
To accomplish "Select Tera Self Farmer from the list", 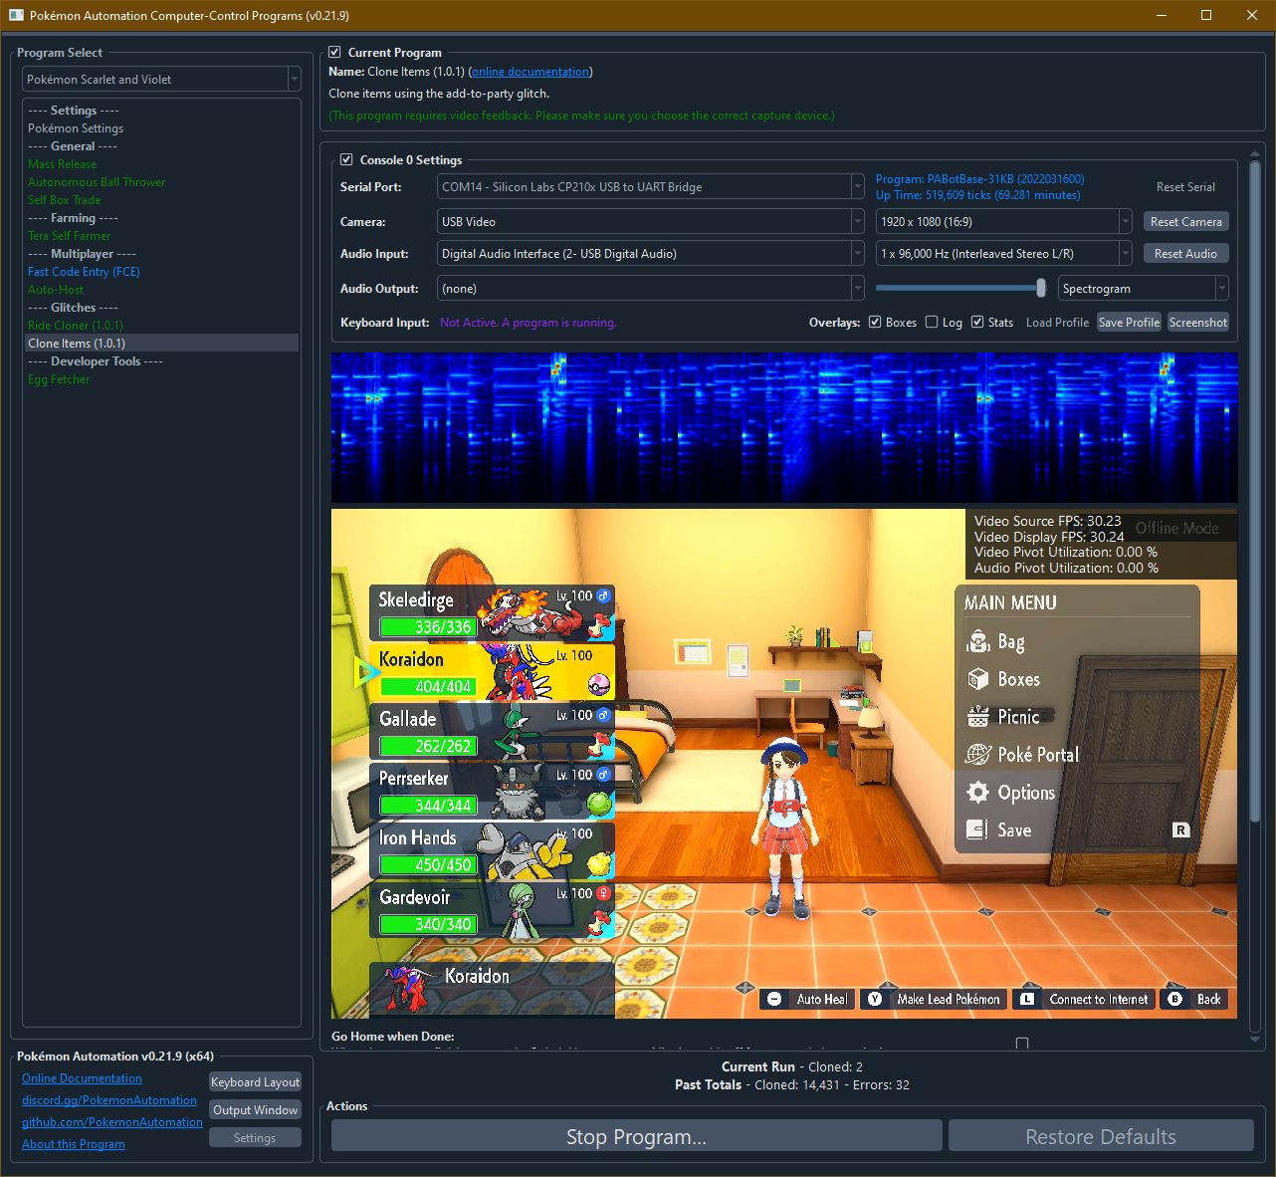I will point(70,236).
